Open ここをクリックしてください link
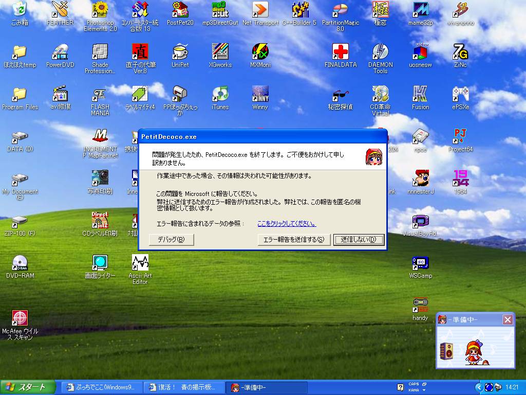Screen dimensions: 526x395 point(287,223)
